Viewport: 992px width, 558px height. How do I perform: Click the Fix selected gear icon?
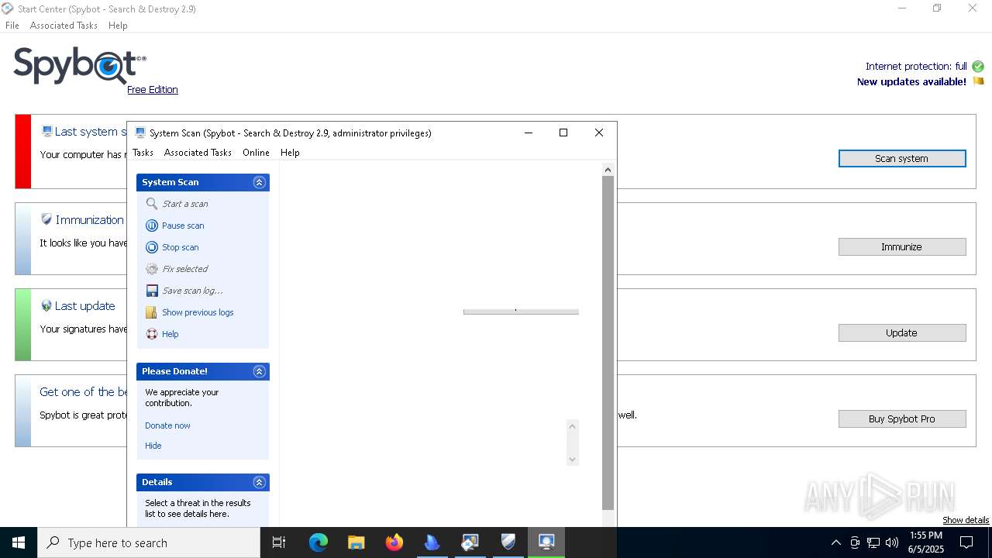click(152, 269)
